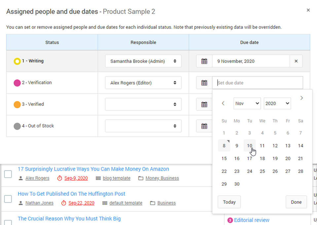Click calendar icon beside Set due date field
Screen dimensions: 317x225
click(x=204, y=83)
